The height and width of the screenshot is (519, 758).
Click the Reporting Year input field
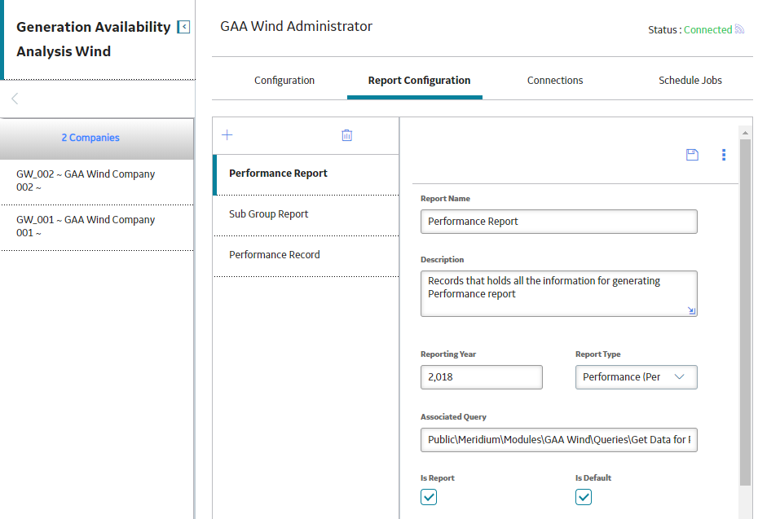point(482,377)
